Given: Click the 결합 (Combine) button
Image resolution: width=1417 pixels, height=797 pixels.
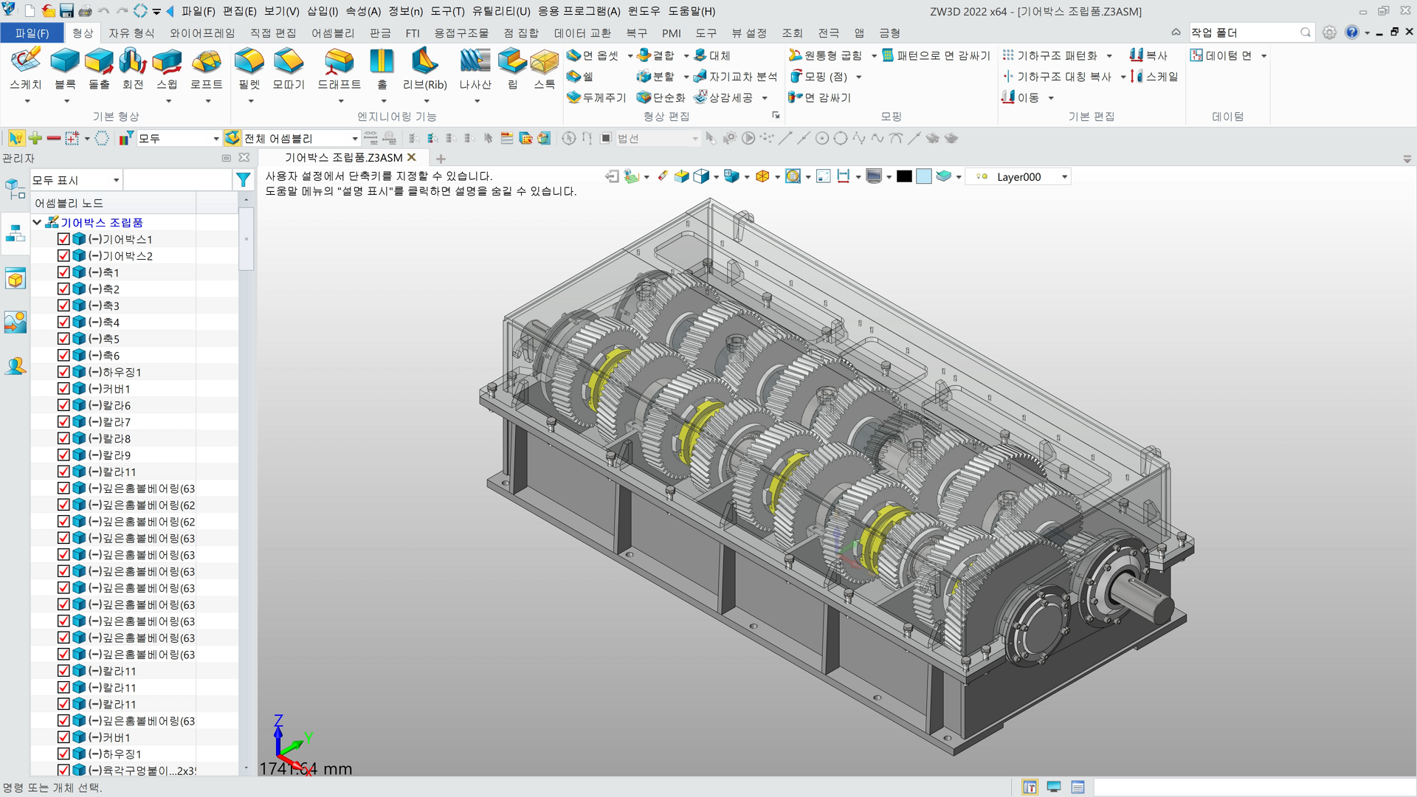Looking at the screenshot, I should pyautogui.click(x=655, y=55).
